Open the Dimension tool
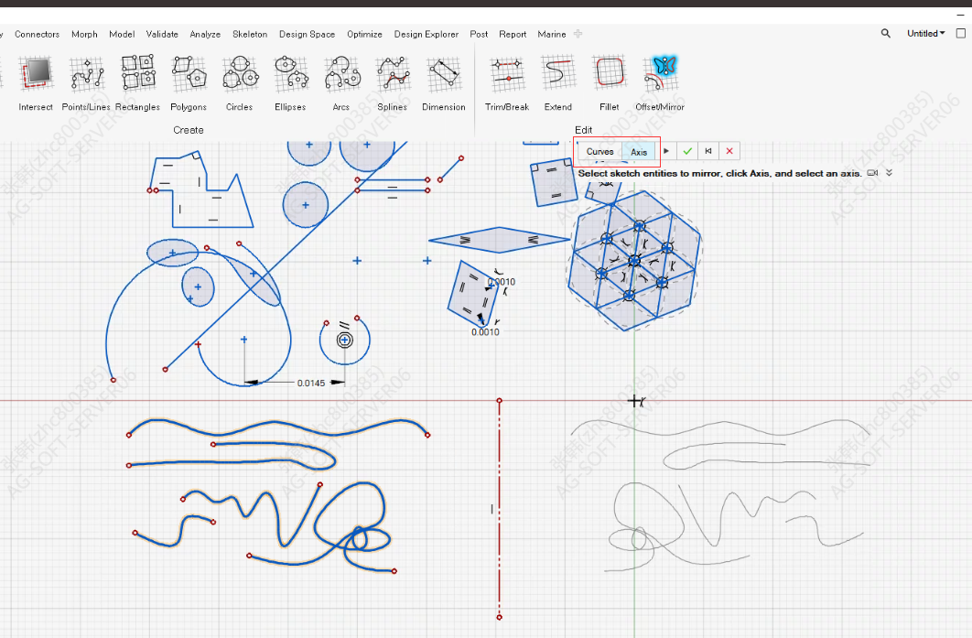972x638 pixels. click(444, 73)
